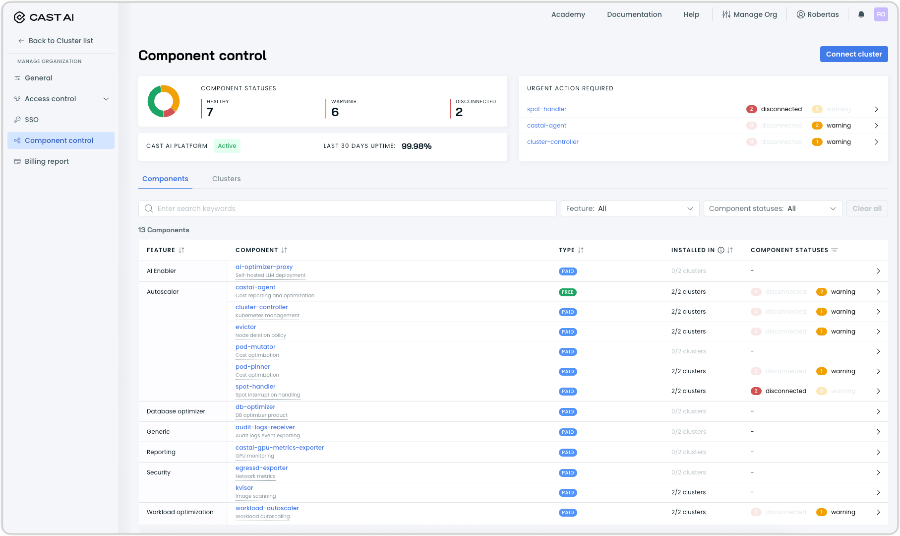
Task: Open the Feature filter dropdown
Action: point(630,208)
